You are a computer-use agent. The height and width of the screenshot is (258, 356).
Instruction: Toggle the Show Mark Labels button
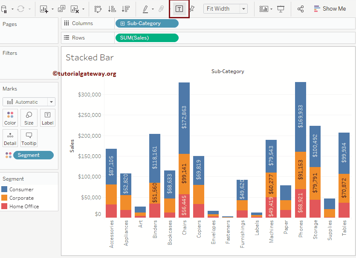[179, 9]
